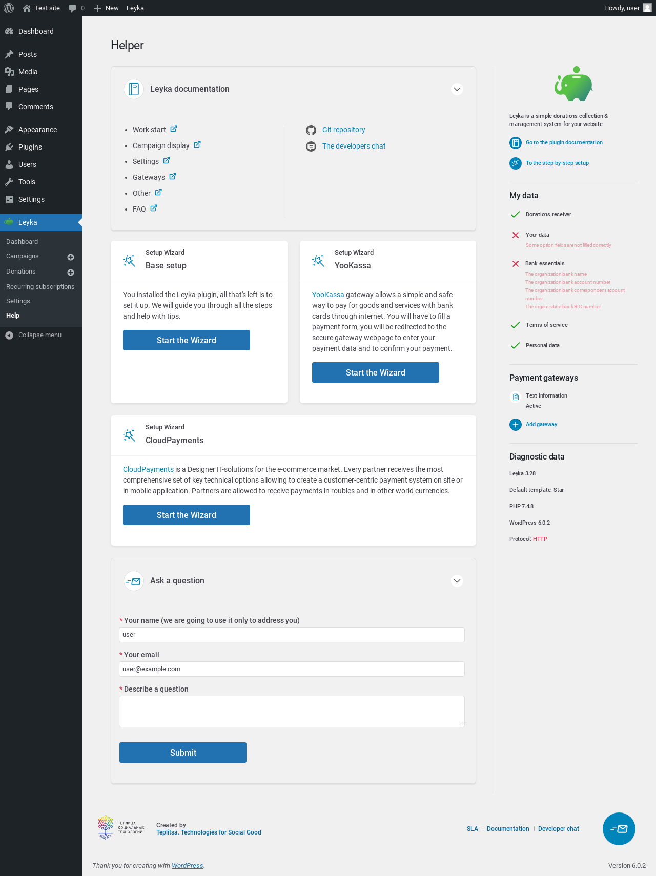Click the Your email input field
Viewport: 656px width, 876px height.
[x=292, y=669]
